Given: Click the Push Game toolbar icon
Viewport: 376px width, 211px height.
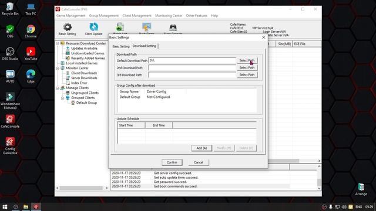Looking at the screenshot, I should tap(146, 29).
